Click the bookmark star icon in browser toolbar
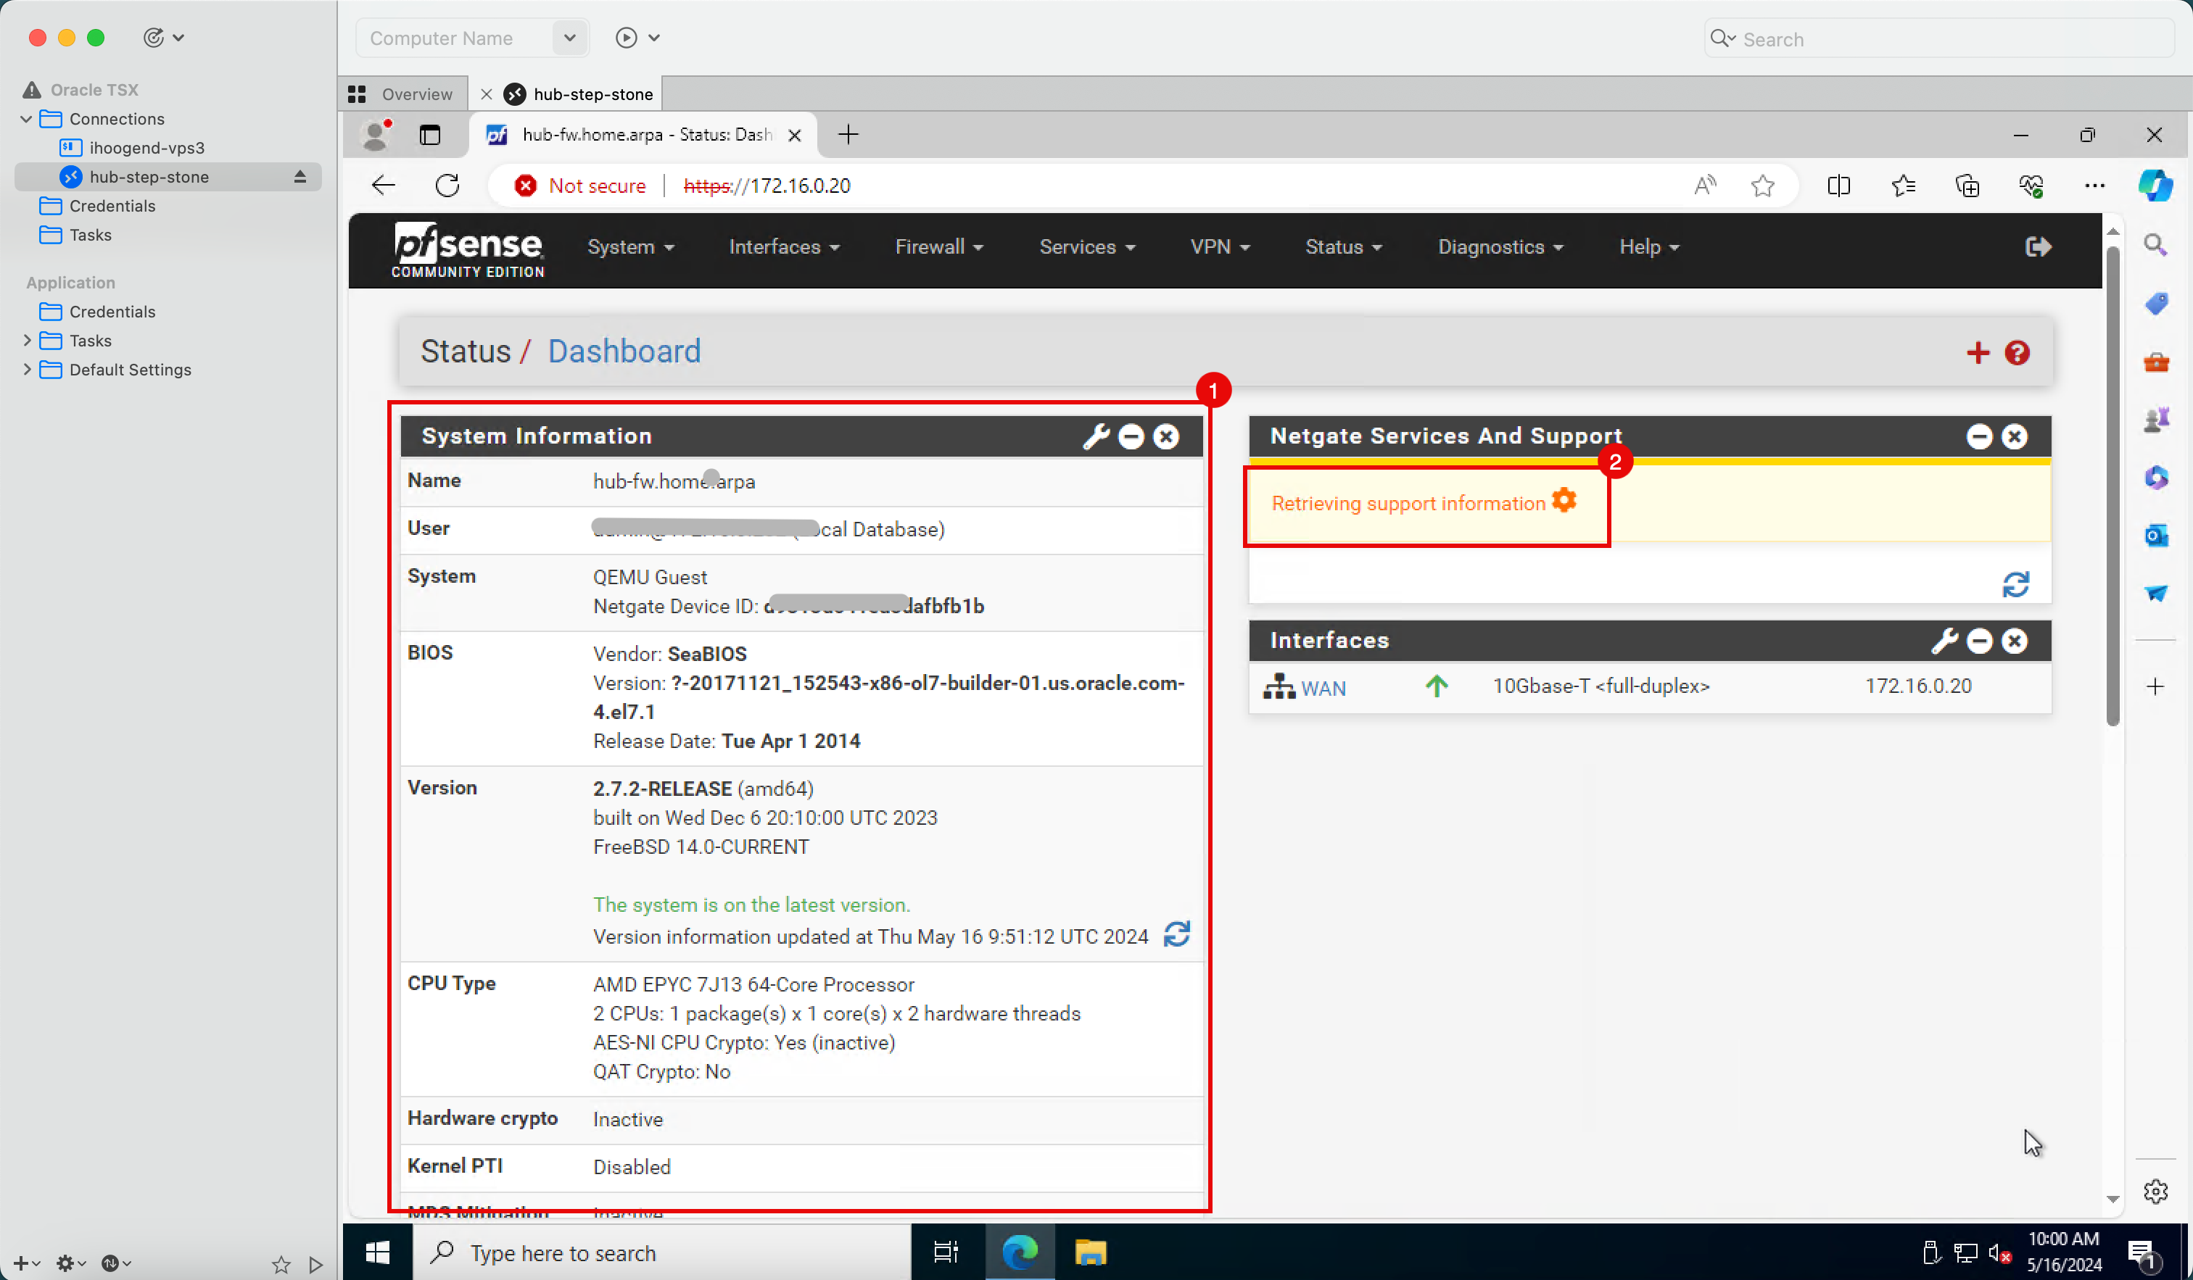The image size is (2193, 1280). [1763, 186]
